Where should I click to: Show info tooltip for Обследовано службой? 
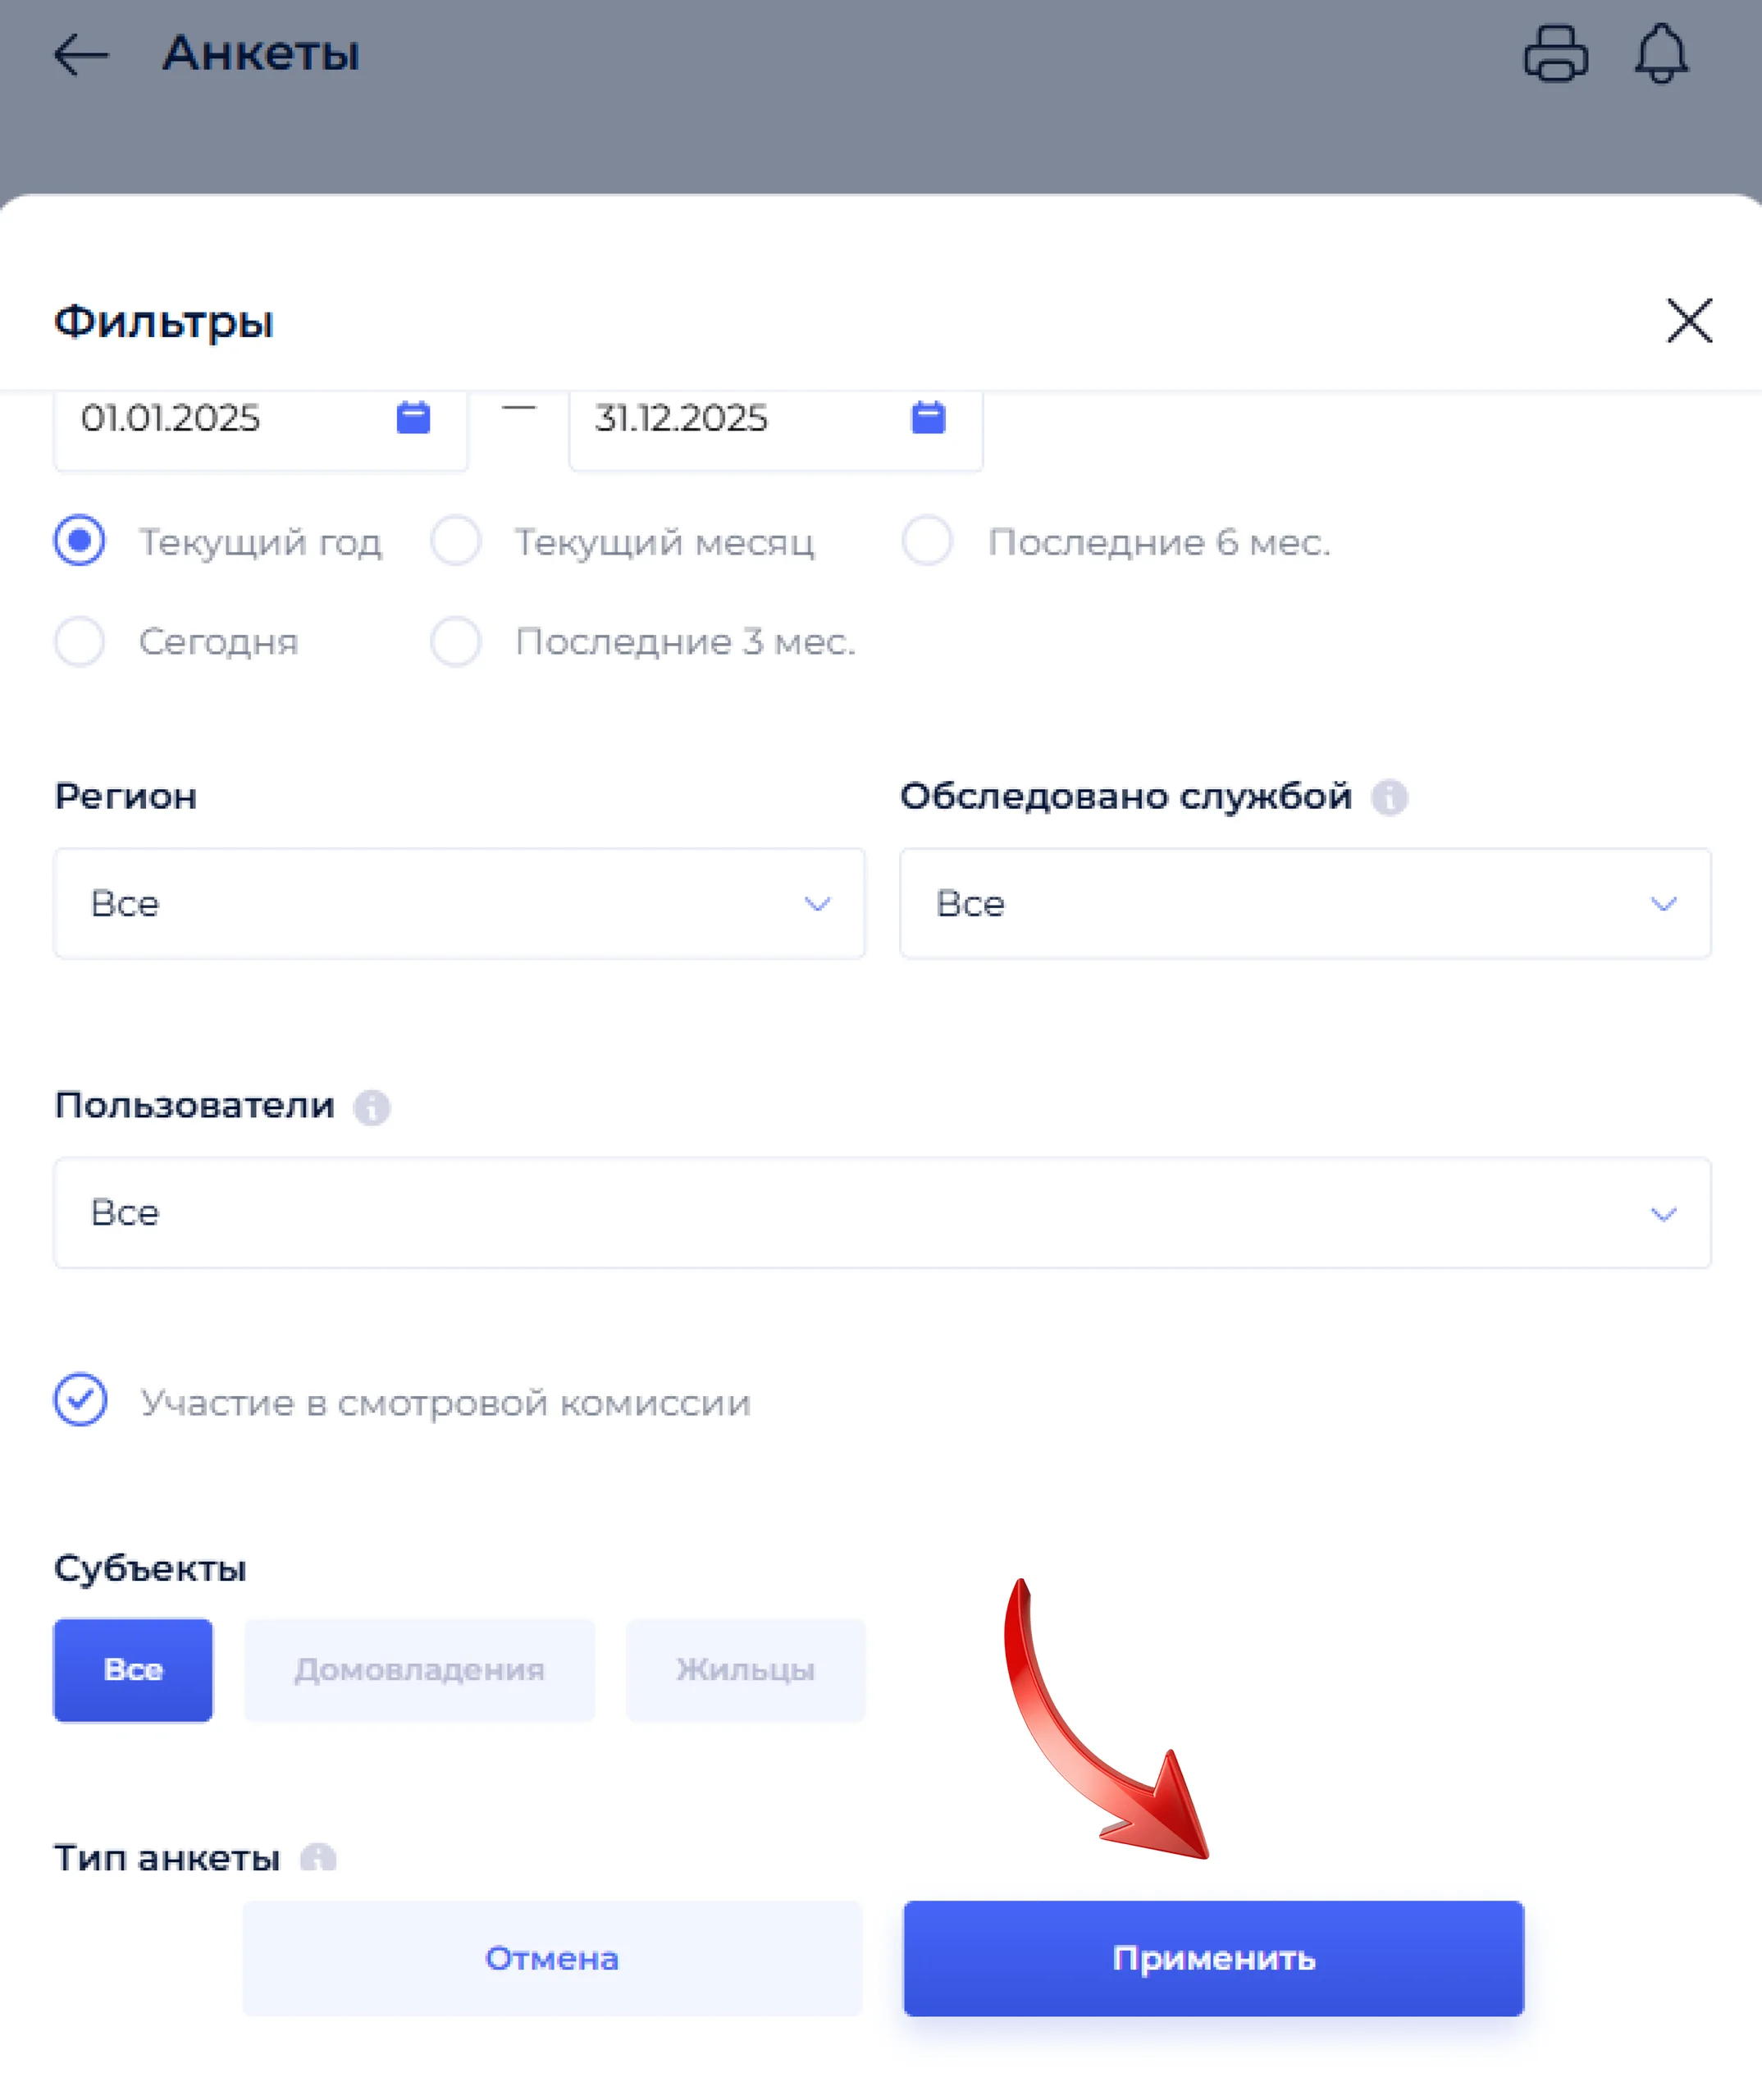1389,797
